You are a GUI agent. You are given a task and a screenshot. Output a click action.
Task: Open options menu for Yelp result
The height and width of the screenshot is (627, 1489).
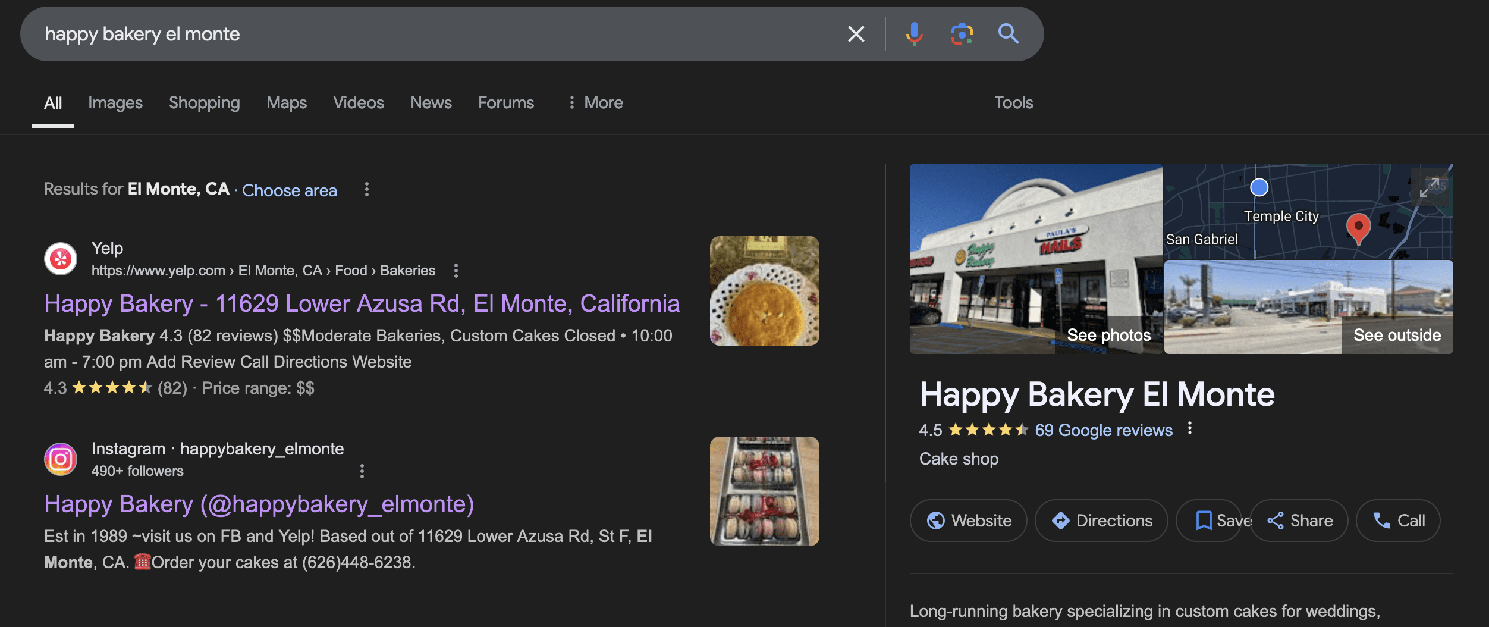point(456,271)
